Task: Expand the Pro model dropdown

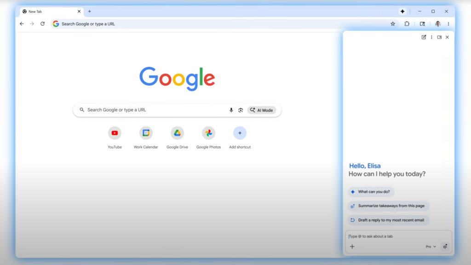Action: (x=431, y=247)
